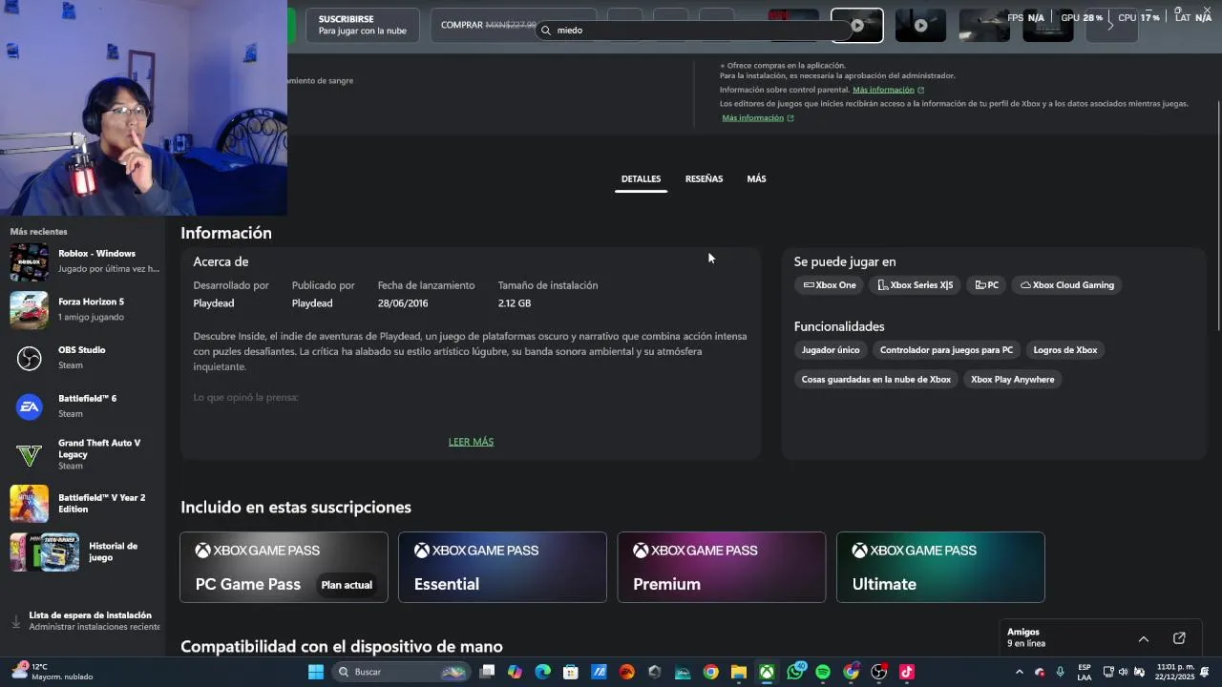Open the MÁS tab
Image resolution: width=1222 pixels, height=687 pixels.
(x=756, y=178)
